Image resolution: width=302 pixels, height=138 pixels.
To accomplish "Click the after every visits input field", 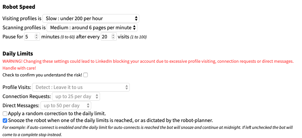I will click(109, 36).
